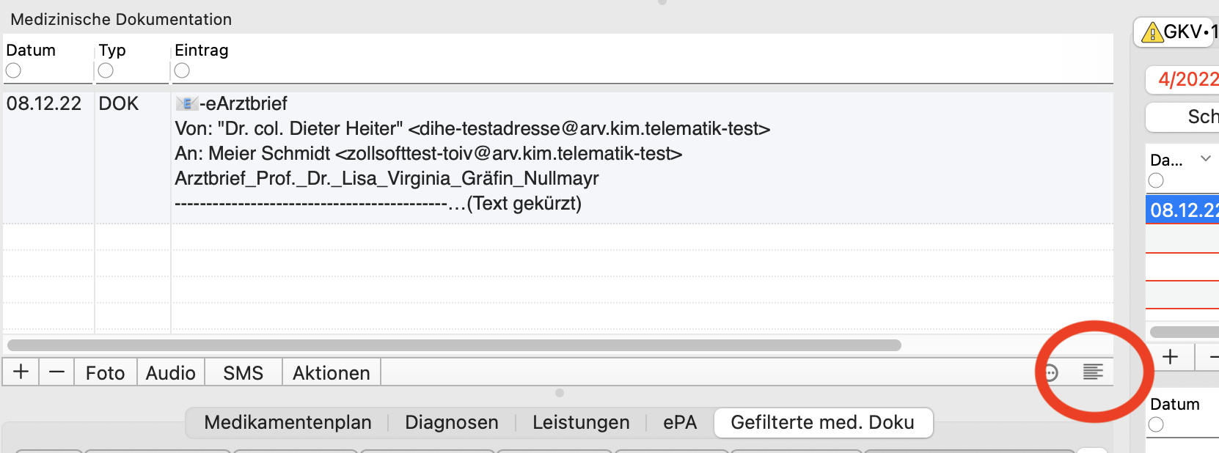
Task: Toggle filter circle under Da... in right panel
Action: pos(1156,180)
